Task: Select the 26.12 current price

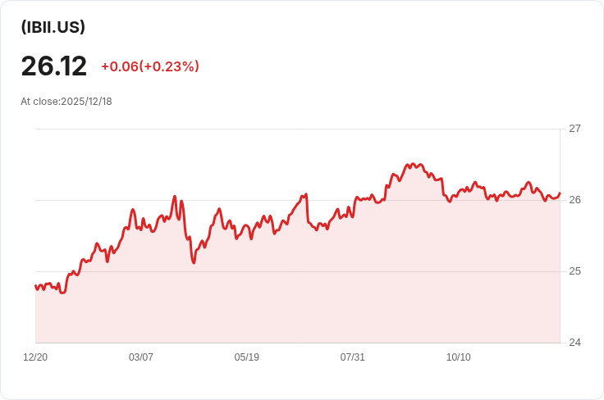Action: 54,66
